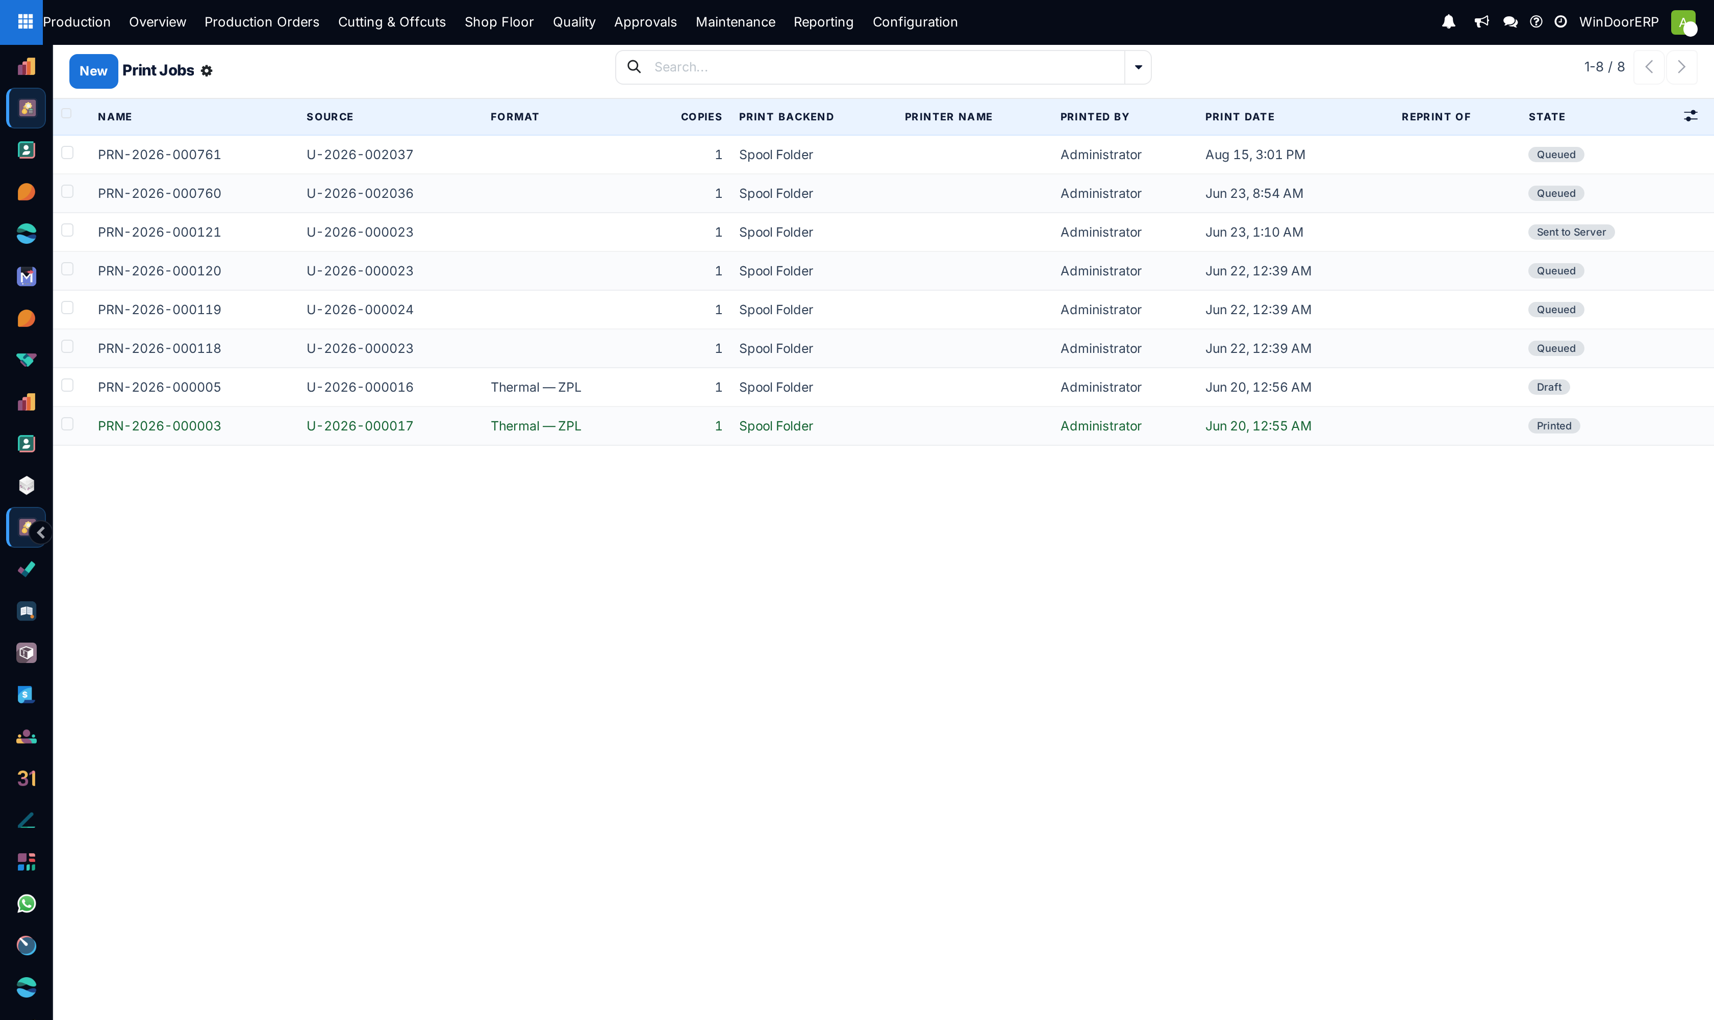Open the Maintenance menu
Screen dimensions: 1714x1020
(x=736, y=22)
